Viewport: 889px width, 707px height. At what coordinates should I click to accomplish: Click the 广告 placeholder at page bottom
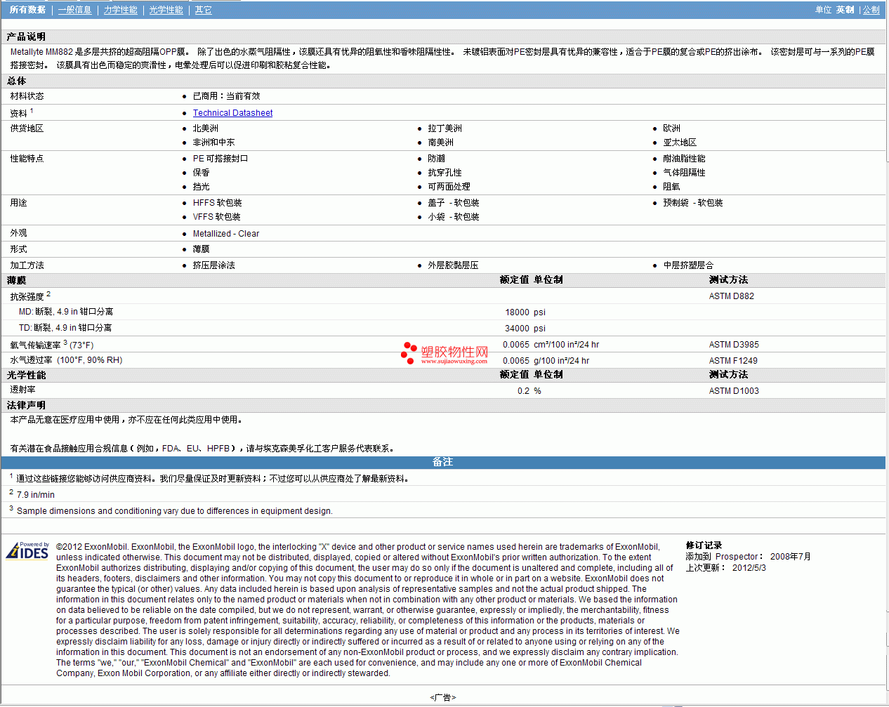tap(442, 697)
